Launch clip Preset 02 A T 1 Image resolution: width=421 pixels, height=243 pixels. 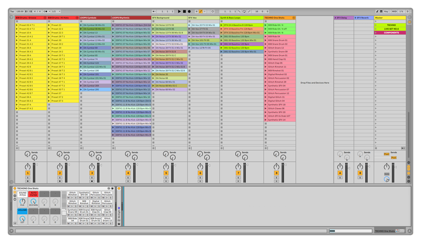pyautogui.click(x=17, y=25)
